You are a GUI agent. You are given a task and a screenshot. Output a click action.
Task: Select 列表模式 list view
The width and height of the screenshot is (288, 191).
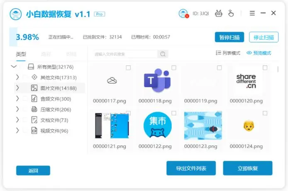coord(228,53)
